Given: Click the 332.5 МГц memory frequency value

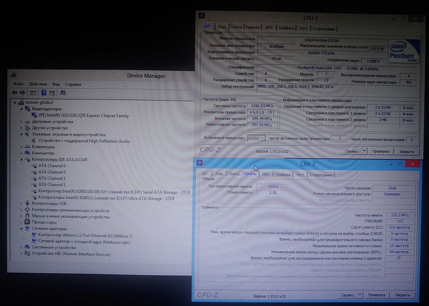Looking at the screenshot, I should click(x=400, y=215).
